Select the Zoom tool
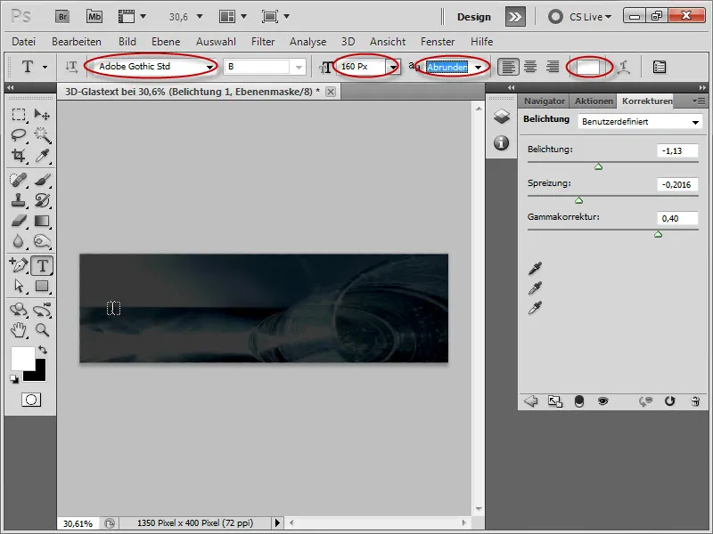713x534 pixels. coord(42,330)
